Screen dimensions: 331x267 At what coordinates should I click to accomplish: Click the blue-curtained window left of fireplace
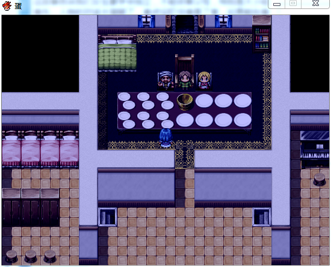(x=146, y=21)
